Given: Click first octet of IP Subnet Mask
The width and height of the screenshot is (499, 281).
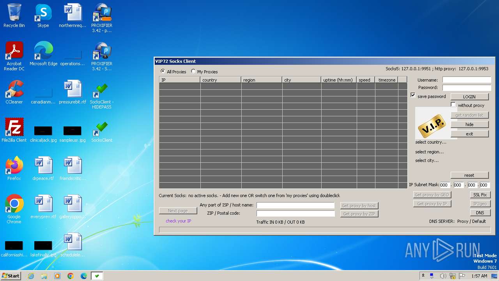Looking at the screenshot, I should 445,185.
